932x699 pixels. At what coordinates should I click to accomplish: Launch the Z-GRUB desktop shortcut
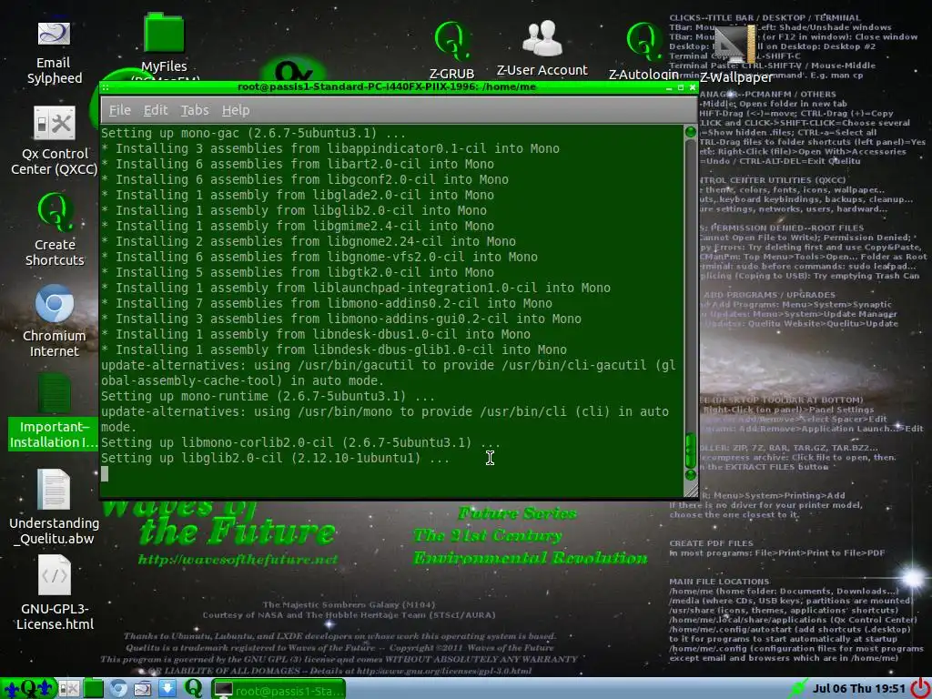coord(451,40)
